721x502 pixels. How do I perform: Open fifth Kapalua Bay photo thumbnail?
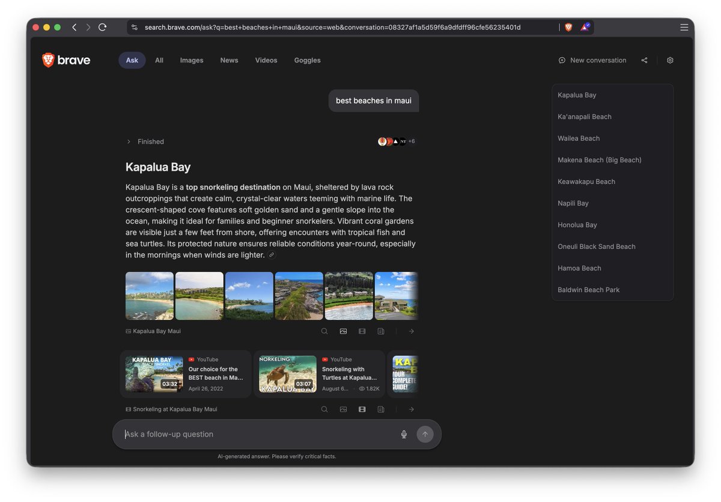[x=349, y=296]
